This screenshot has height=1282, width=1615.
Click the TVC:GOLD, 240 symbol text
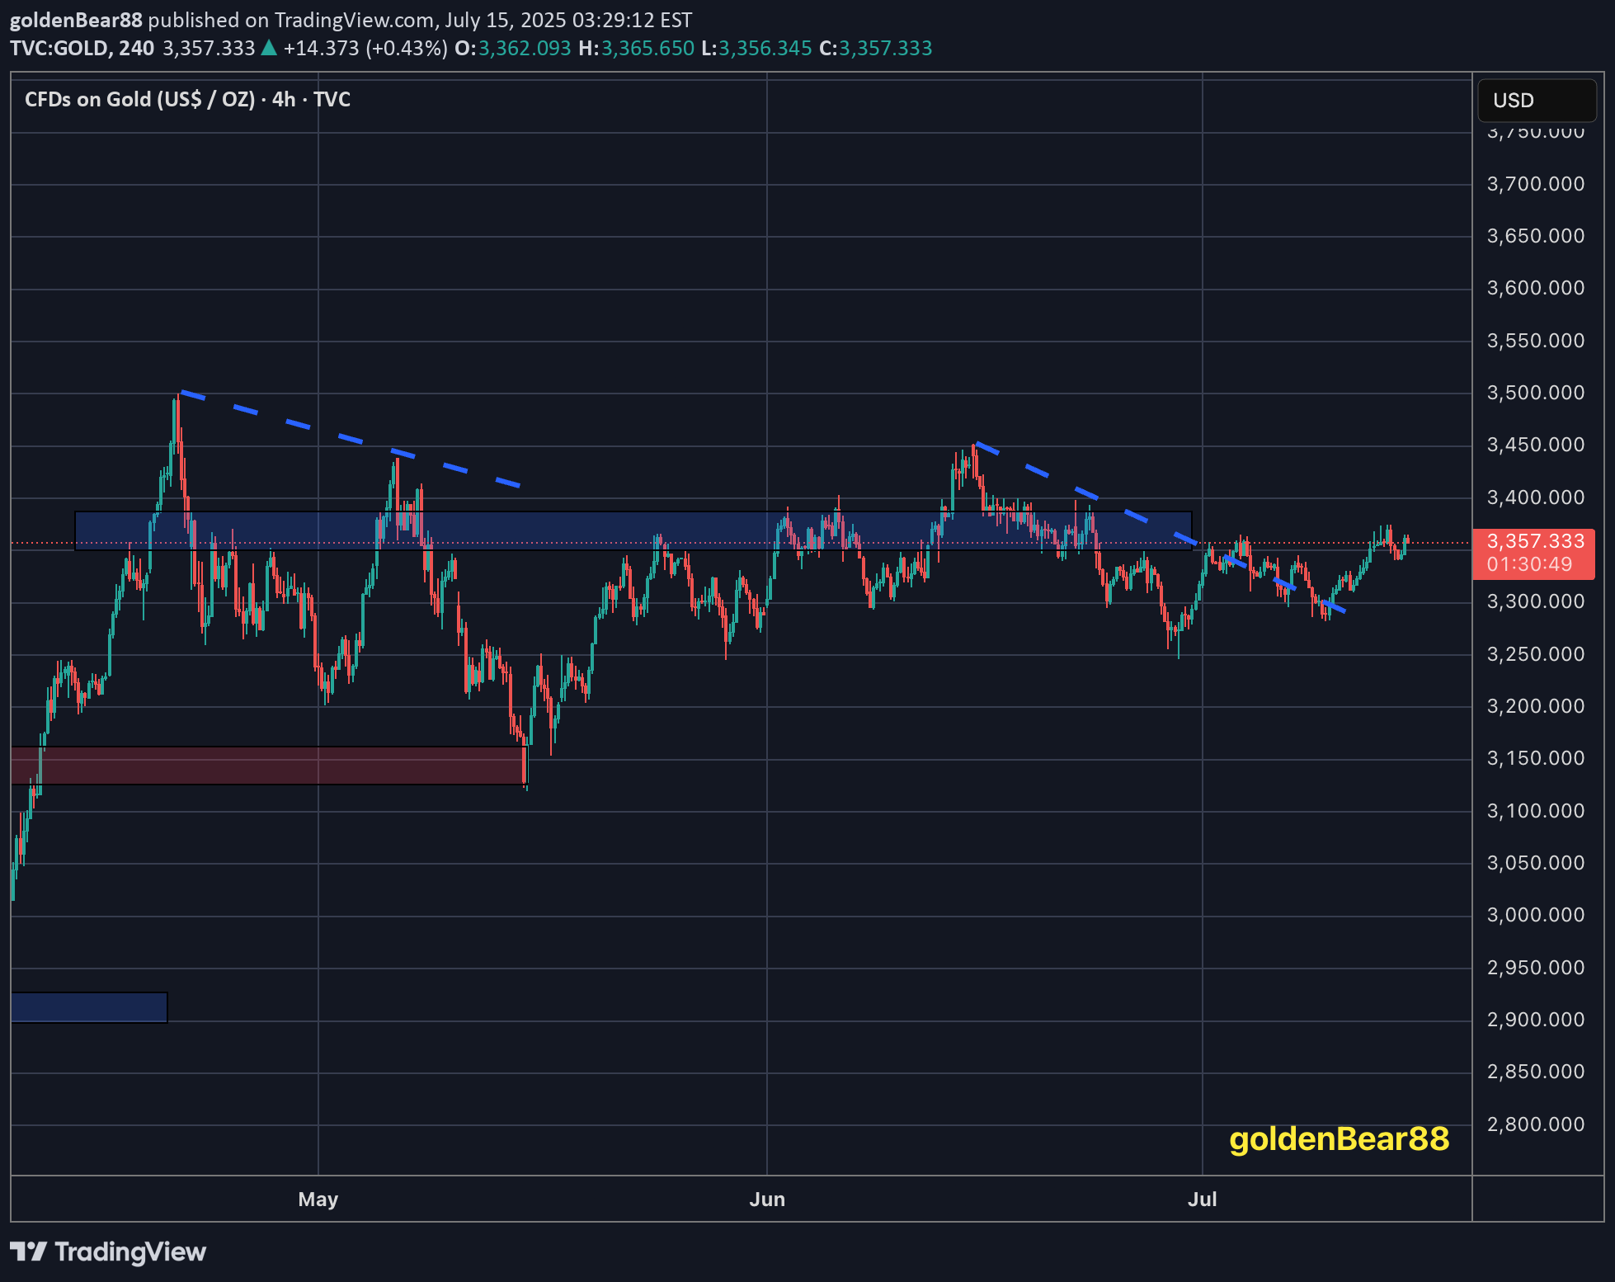click(x=82, y=49)
